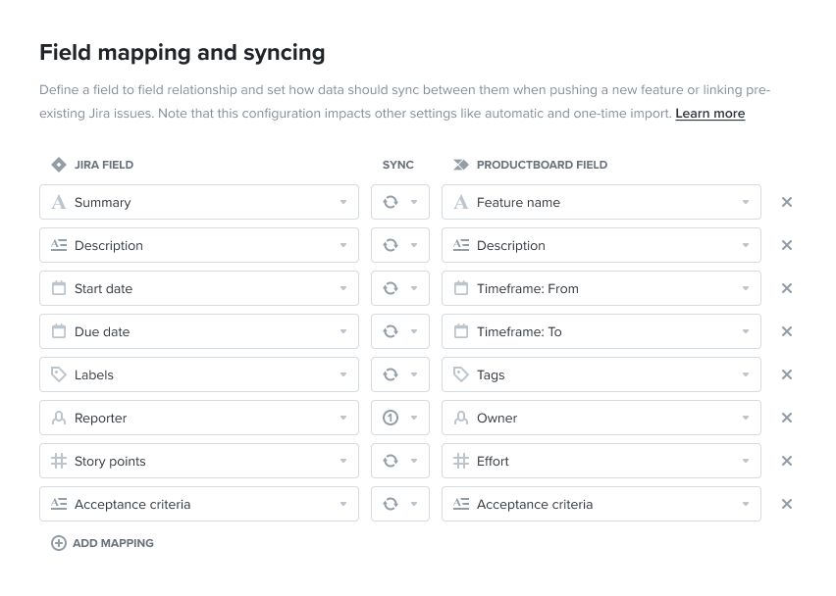Open the Timeframe: To field dropdown
Viewport: 836px width, 596px height.
pyautogui.click(x=601, y=331)
